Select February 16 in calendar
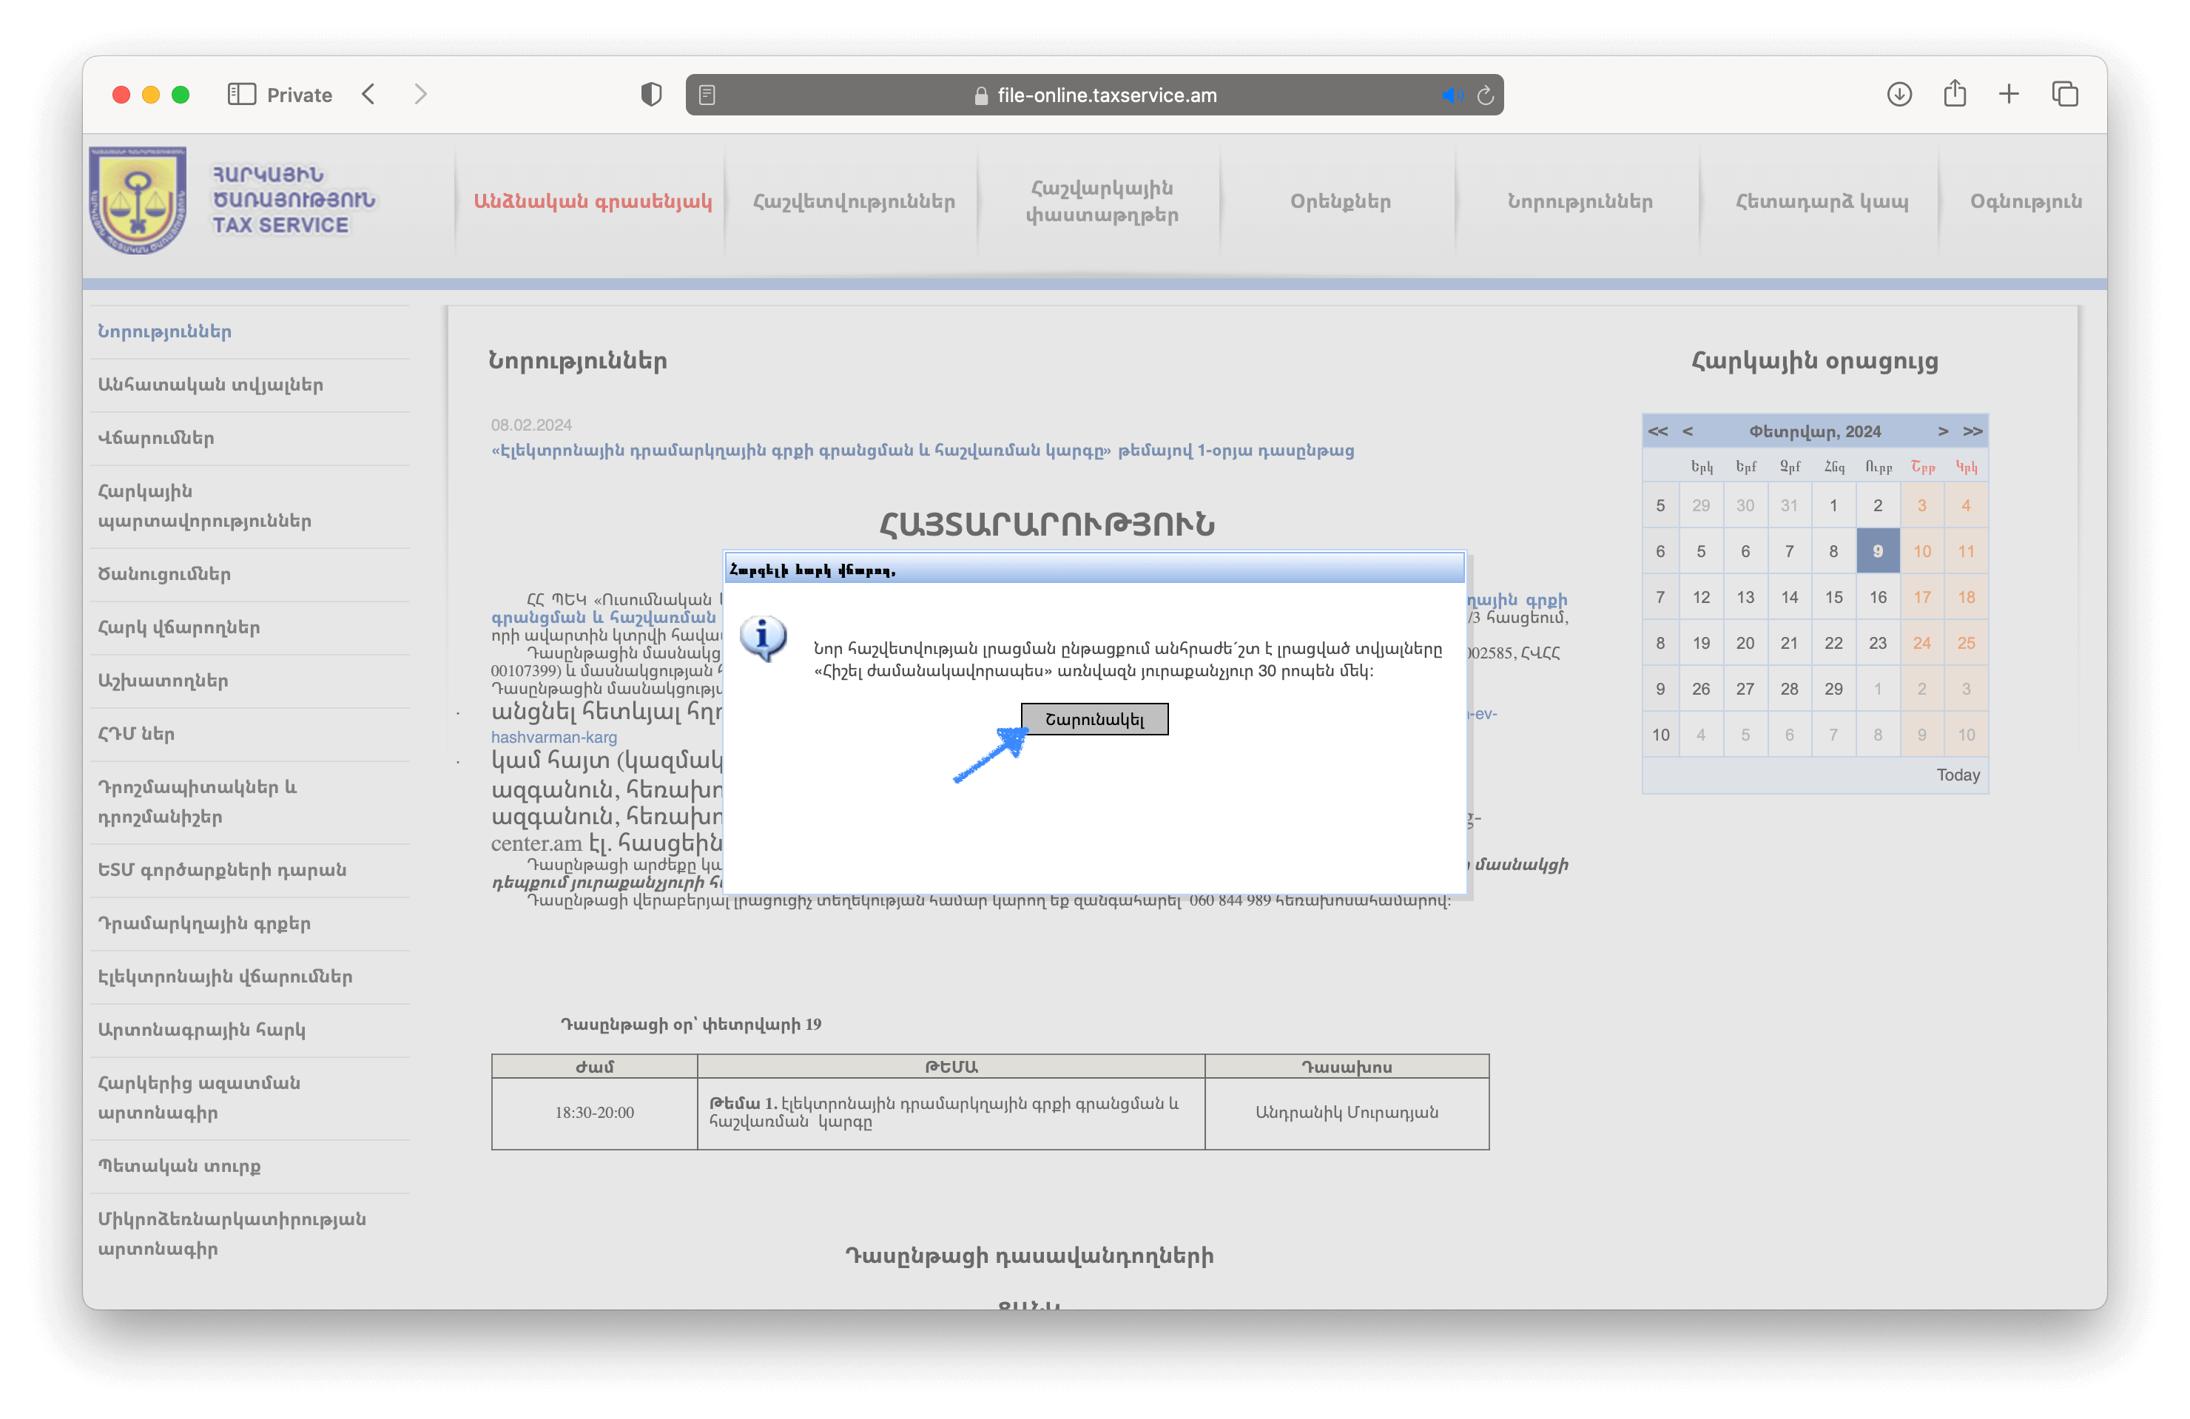Screen dimensions: 2190x1419 pyautogui.click(x=1877, y=597)
